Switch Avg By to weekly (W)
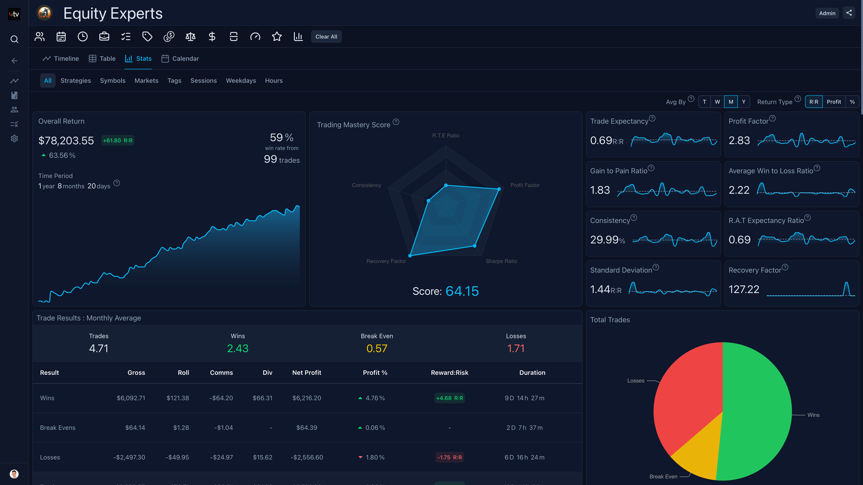Screen dimensions: 863x485 [x=717, y=102]
